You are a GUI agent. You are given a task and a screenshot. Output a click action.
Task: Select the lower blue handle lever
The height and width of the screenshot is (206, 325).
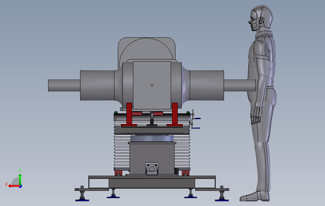pos(196,128)
